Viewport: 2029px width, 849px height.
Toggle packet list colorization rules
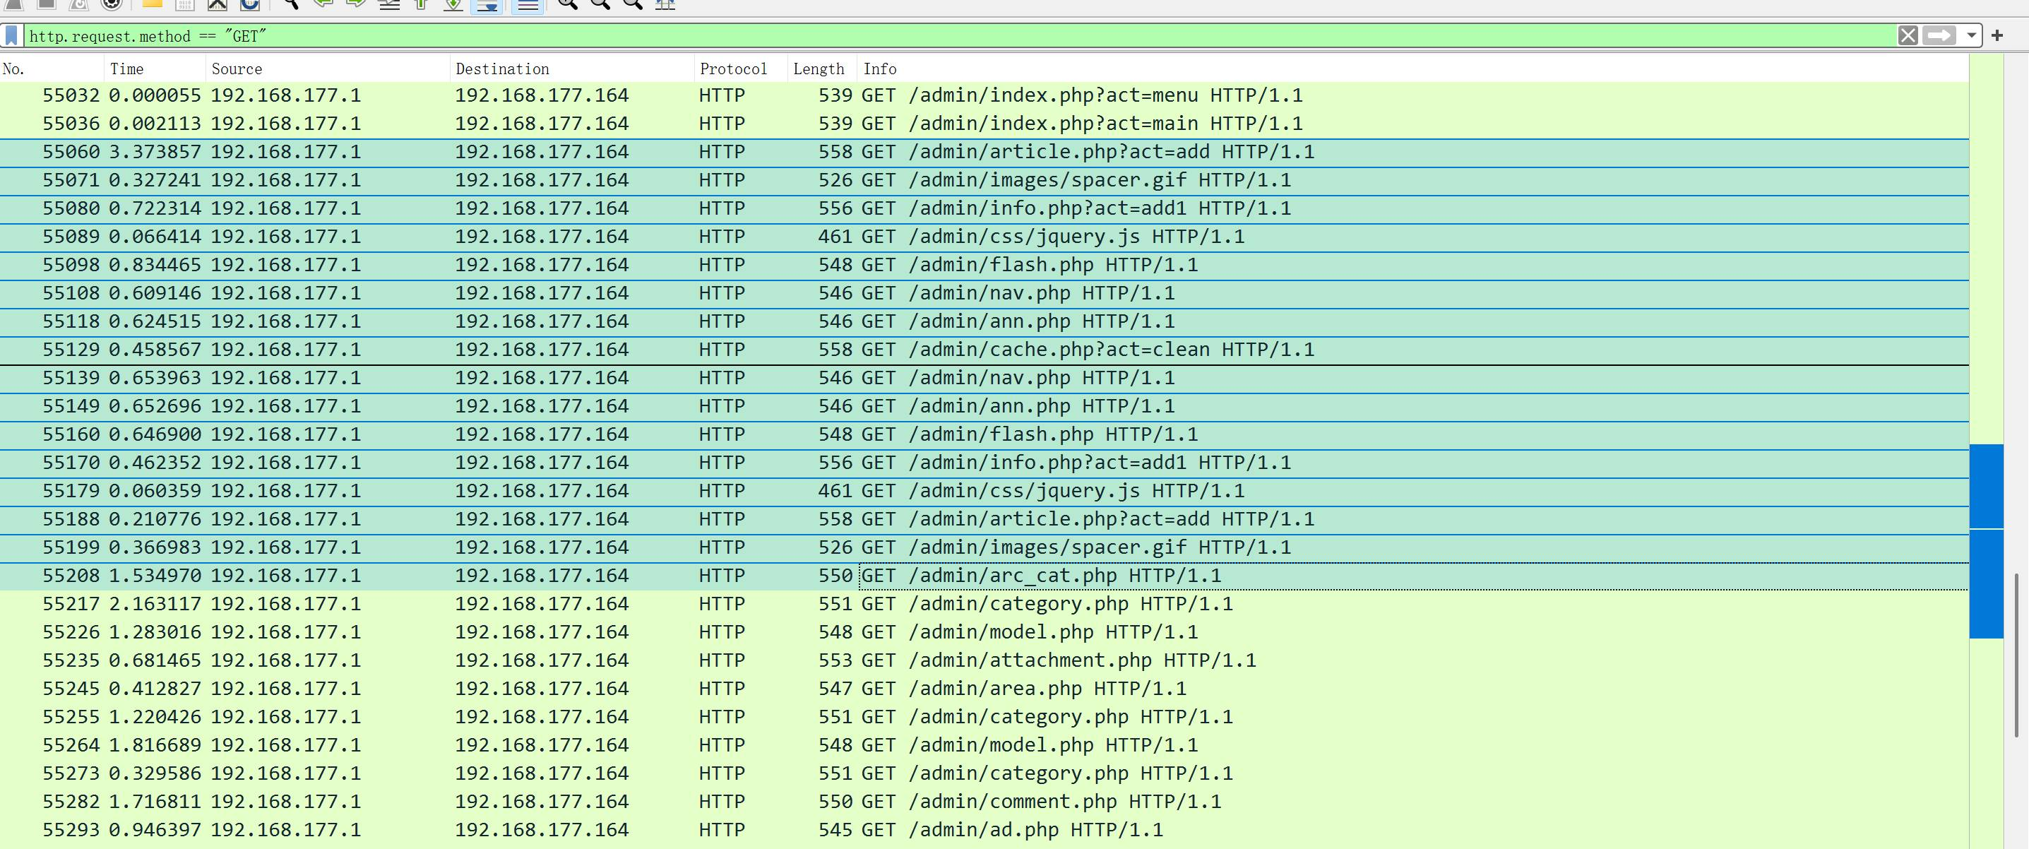(528, 5)
